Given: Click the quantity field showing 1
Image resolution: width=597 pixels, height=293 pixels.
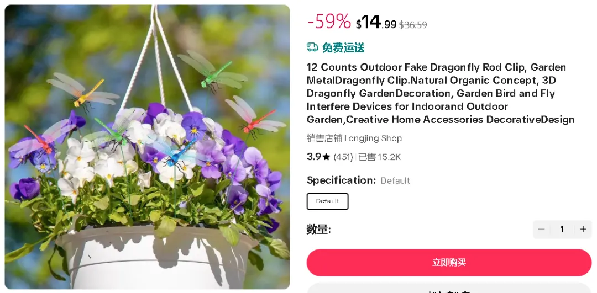Looking at the screenshot, I should tap(562, 229).
